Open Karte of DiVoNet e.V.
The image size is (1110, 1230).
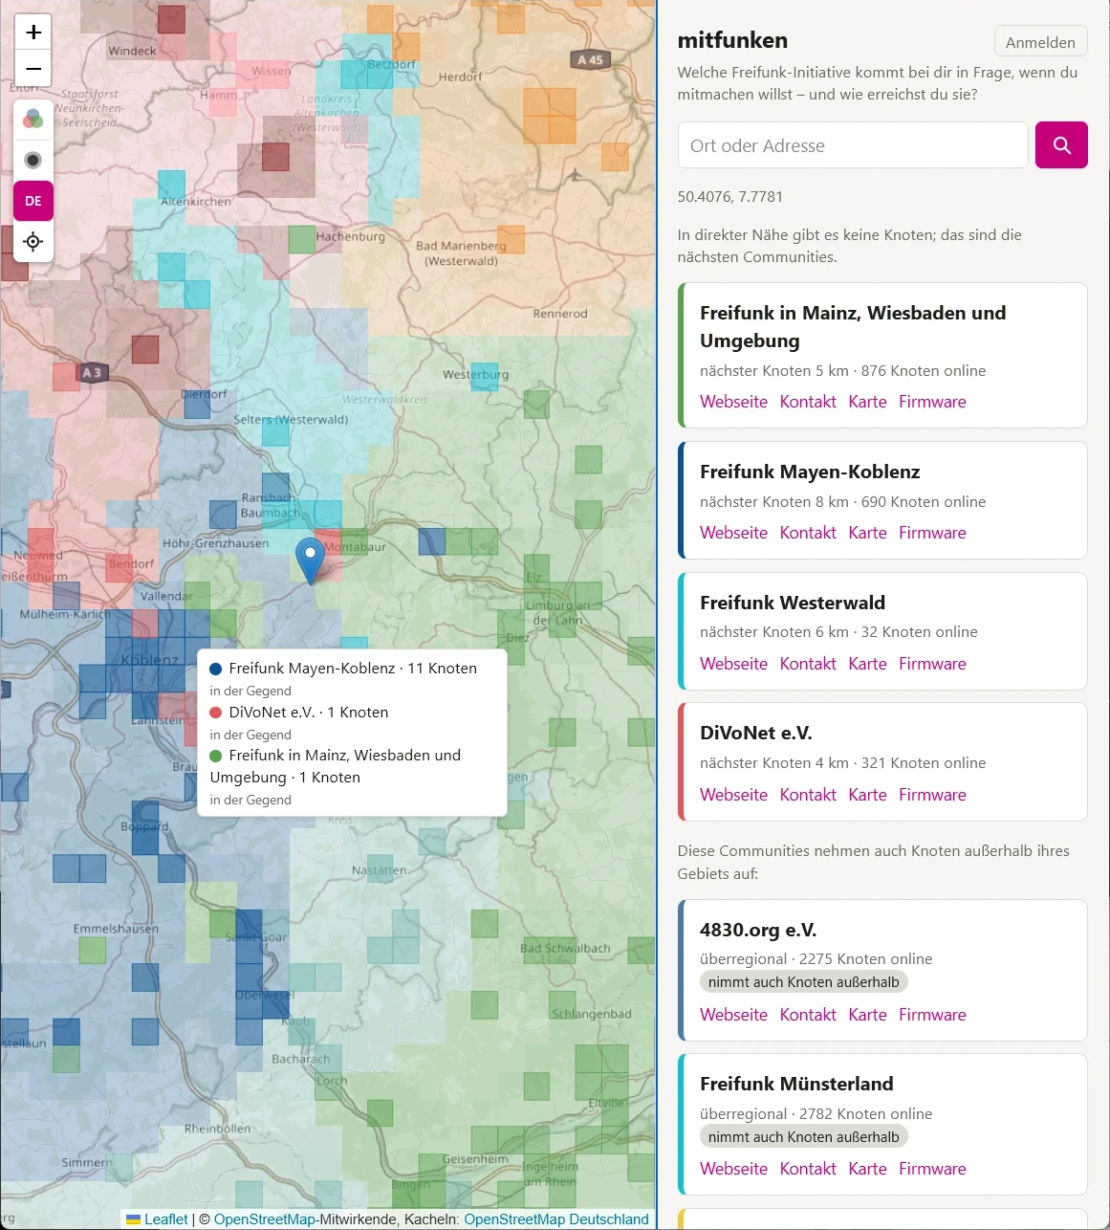point(867,795)
